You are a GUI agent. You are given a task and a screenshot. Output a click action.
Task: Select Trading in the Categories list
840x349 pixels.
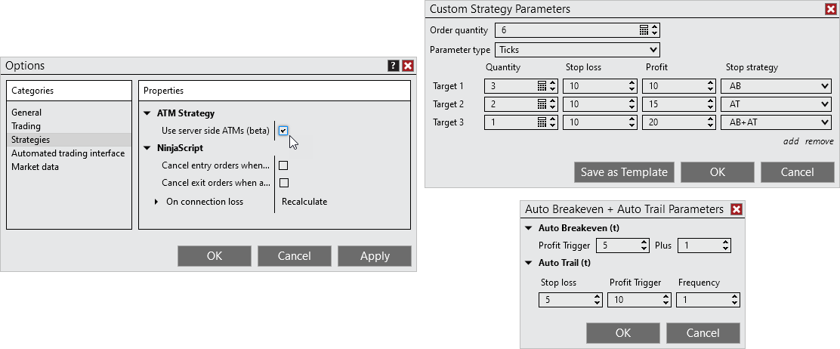tap(26, 126)
